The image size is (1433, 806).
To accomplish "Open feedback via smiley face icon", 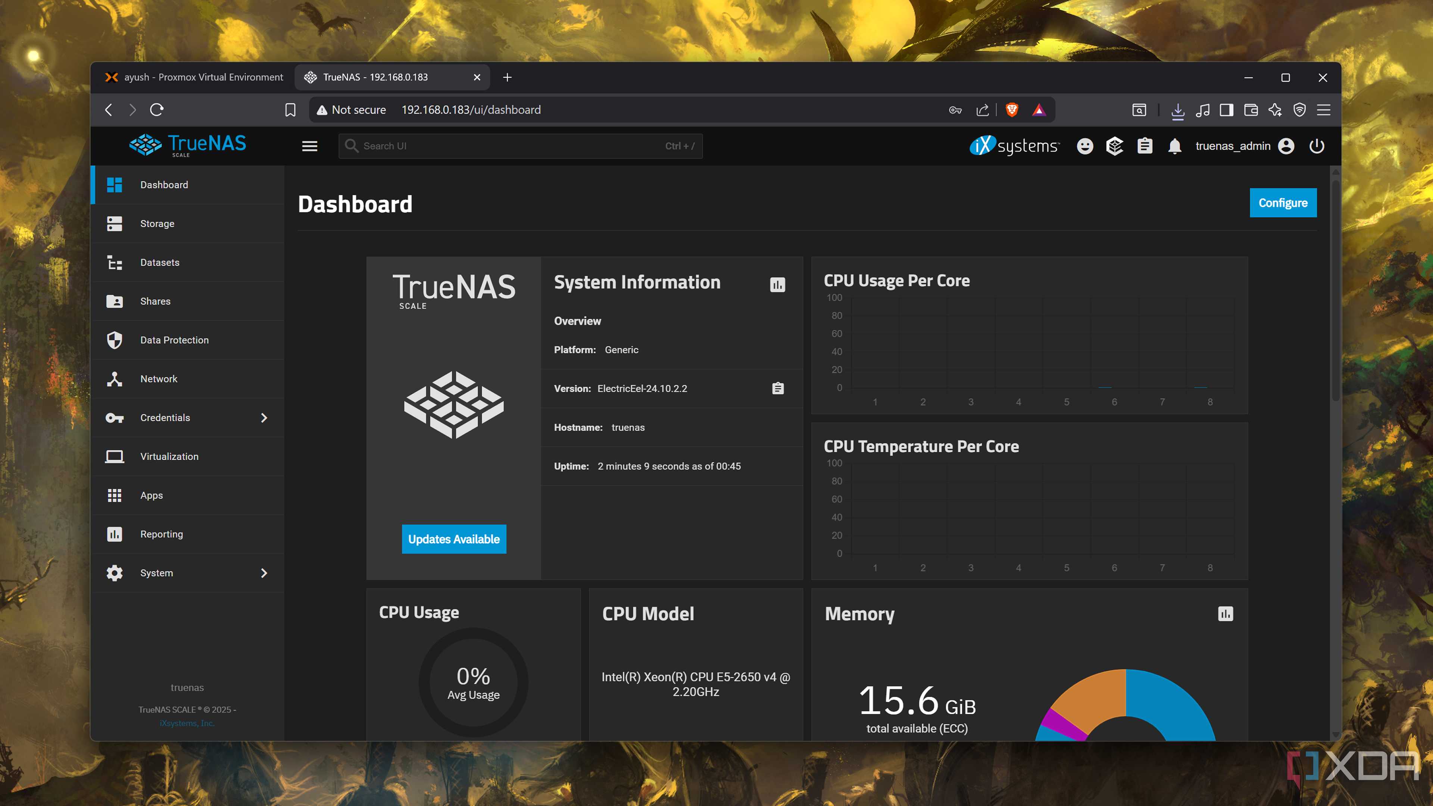I will (1085, 146).
